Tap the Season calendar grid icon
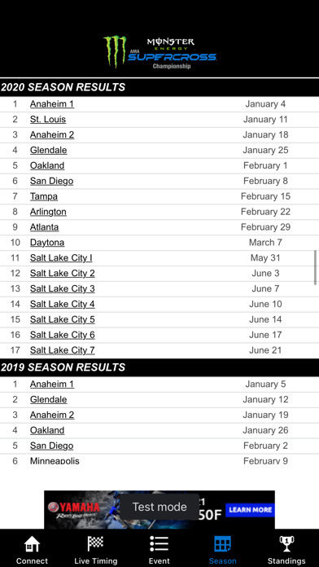The image size is (319, 567). tap(222, 544)
